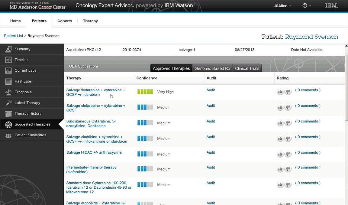The width and height of the screenshot is (348, 205).
Task: Open Therapy History using its icon
Action: pyautogui.click(x=8, y=114)
